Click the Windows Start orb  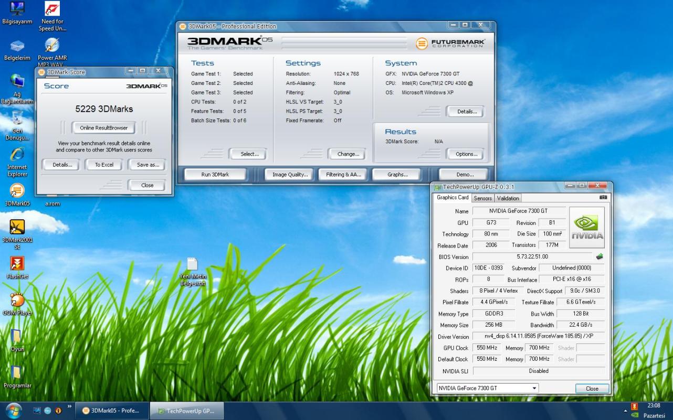click(x=14, y=410)
